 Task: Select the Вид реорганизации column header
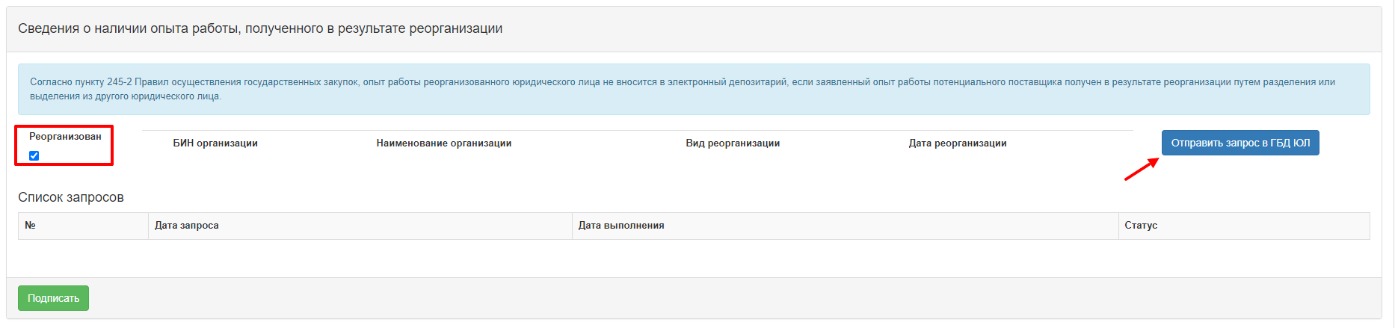[x=733, y=143]
